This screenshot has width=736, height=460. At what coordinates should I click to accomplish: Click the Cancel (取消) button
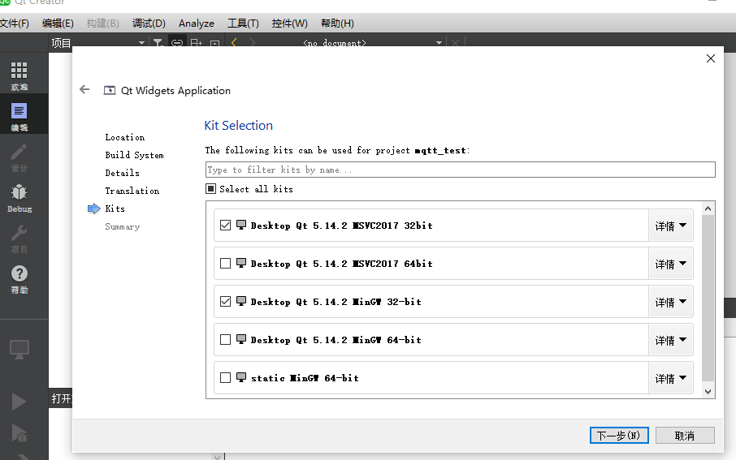coord(685,435)
